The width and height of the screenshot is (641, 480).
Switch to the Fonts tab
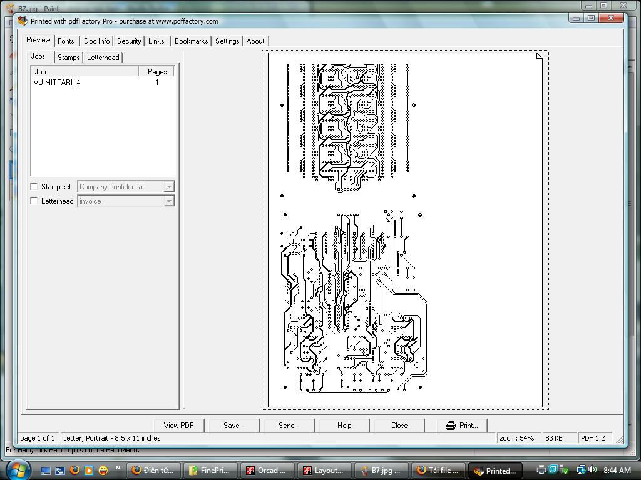click(x=66, y=41)
